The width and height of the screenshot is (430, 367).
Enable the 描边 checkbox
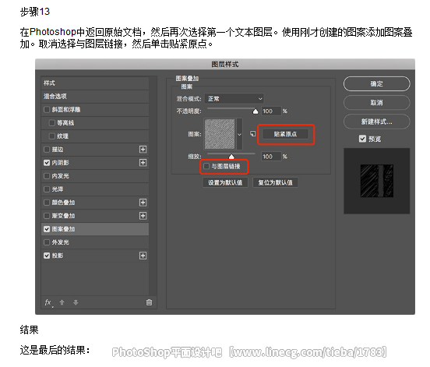(x=47, y=149)
